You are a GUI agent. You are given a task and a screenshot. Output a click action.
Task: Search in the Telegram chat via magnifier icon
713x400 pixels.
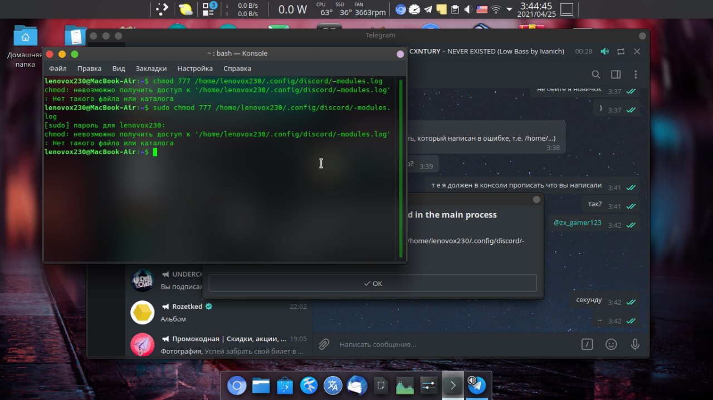click(596, 75)
